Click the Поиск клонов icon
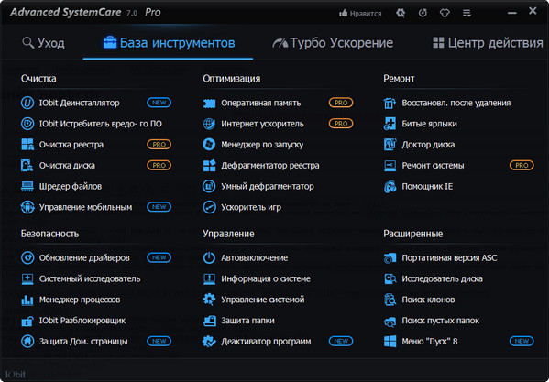 (390, 300)
